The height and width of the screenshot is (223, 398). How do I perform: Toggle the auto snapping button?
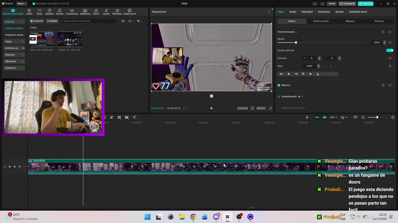[325, 117]
